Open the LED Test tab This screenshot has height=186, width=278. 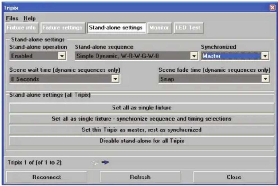188,28
